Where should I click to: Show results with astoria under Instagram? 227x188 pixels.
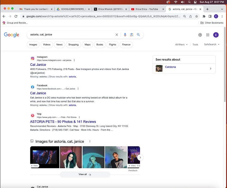[x=73, y=76]
